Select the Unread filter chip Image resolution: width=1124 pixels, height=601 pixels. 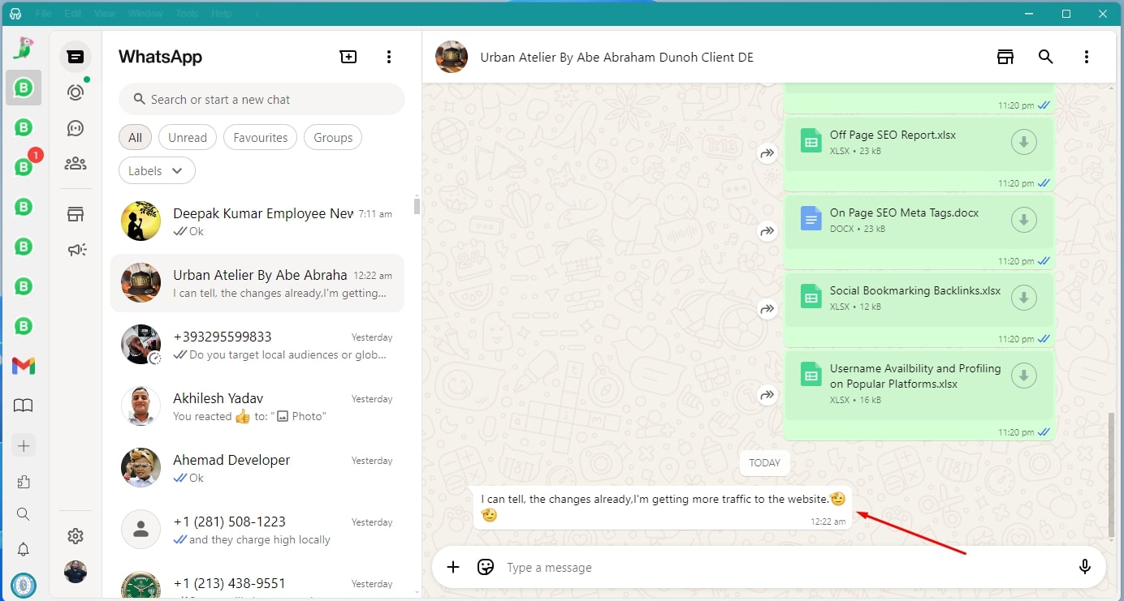click(188, 138)
